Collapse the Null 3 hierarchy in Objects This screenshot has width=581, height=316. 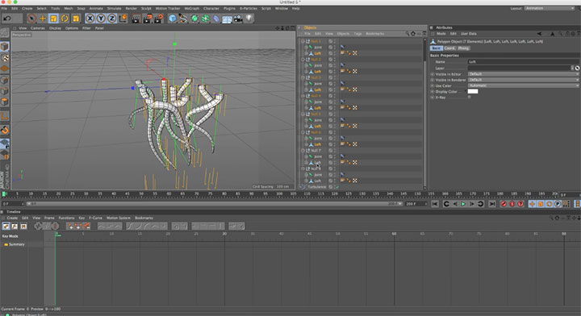(303, 77)
